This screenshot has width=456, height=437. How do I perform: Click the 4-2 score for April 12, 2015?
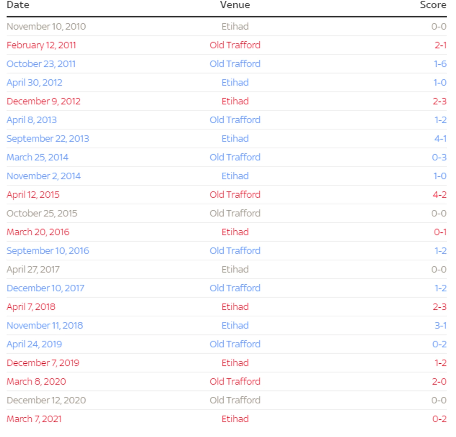point(439,195)
